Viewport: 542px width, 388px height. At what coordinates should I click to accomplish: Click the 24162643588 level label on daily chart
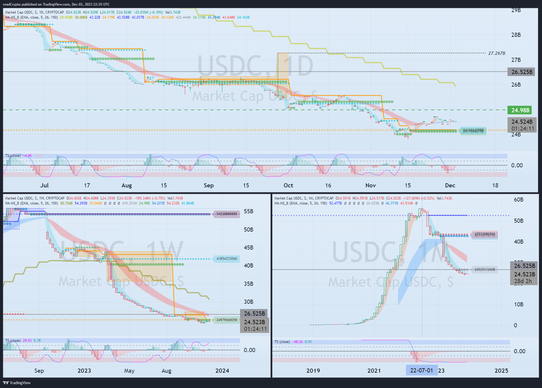(473, 131)
